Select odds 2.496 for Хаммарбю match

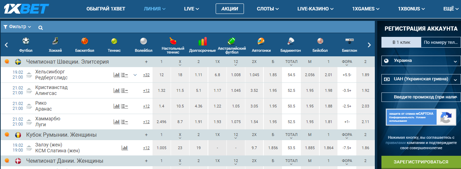[162, 122]
